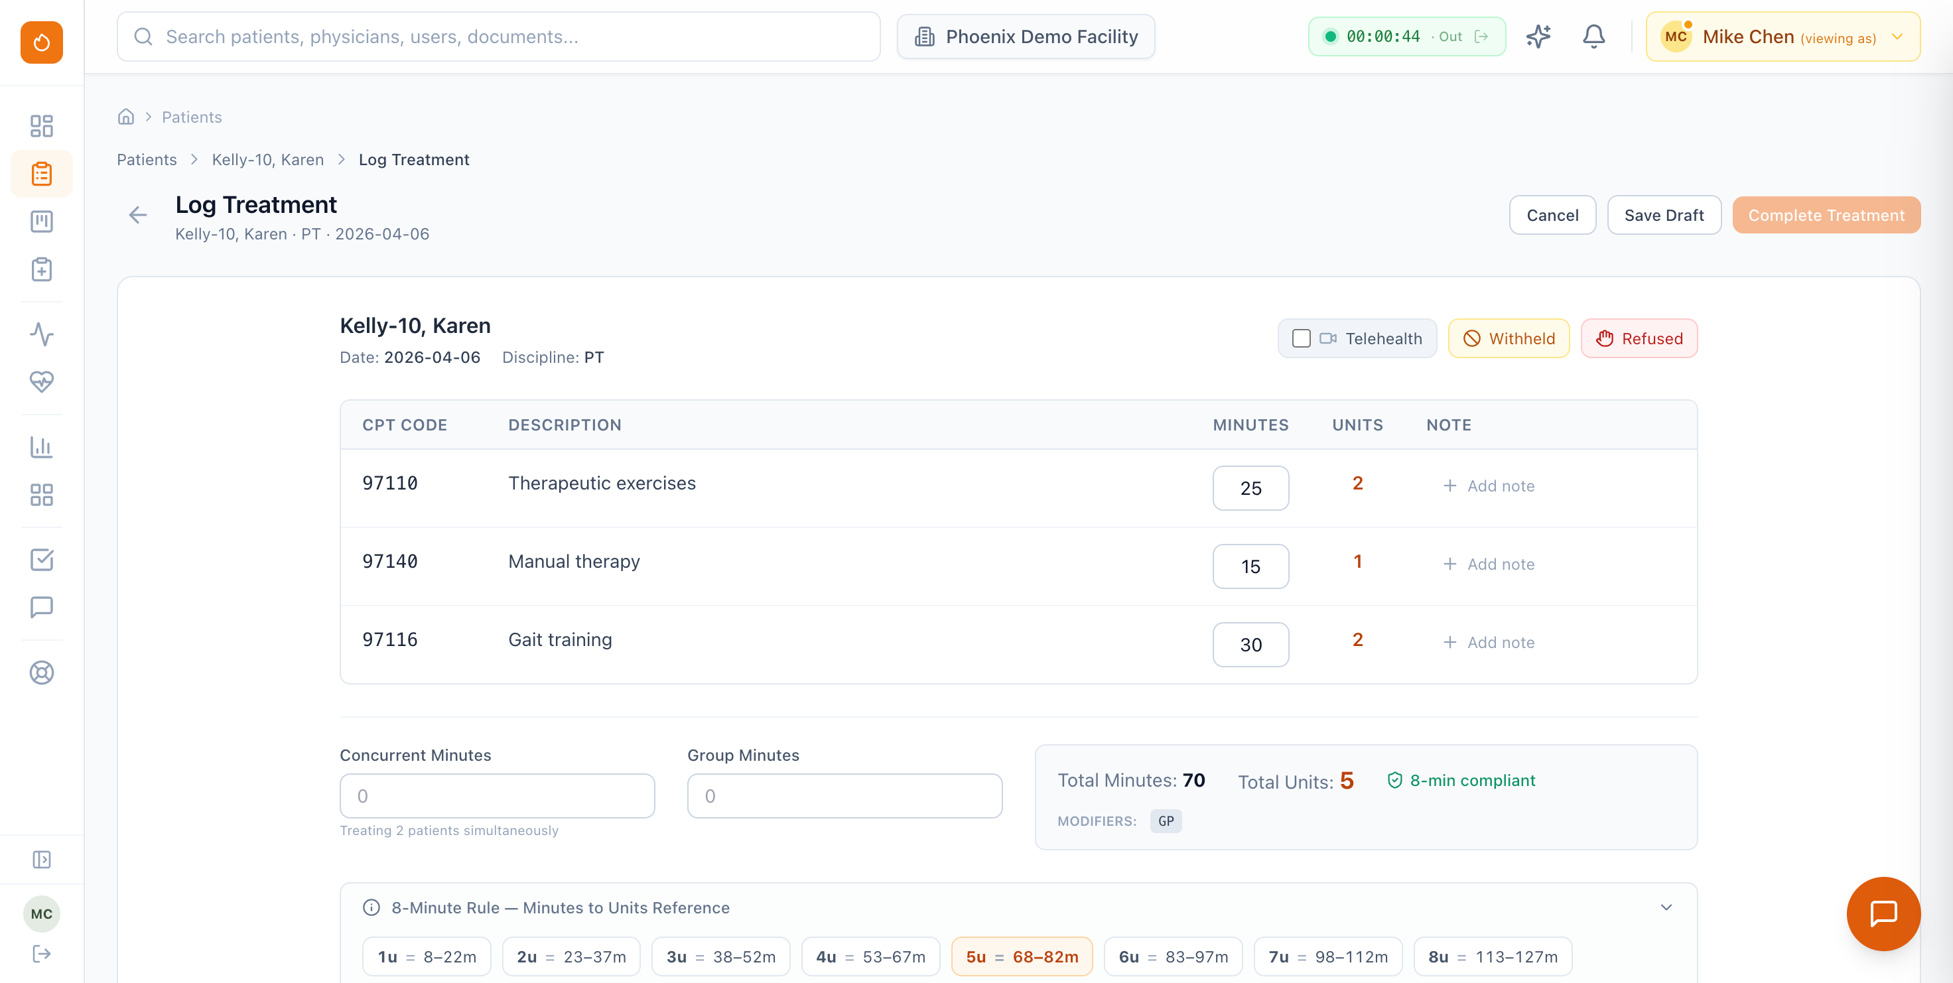Open the AI sparkles assistant icon
The width and height of the screenshot is (1953, 983).
click(1538, 36)
